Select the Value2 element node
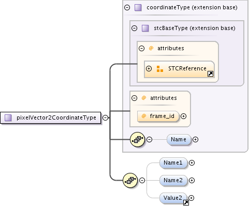 click(173, 198)
